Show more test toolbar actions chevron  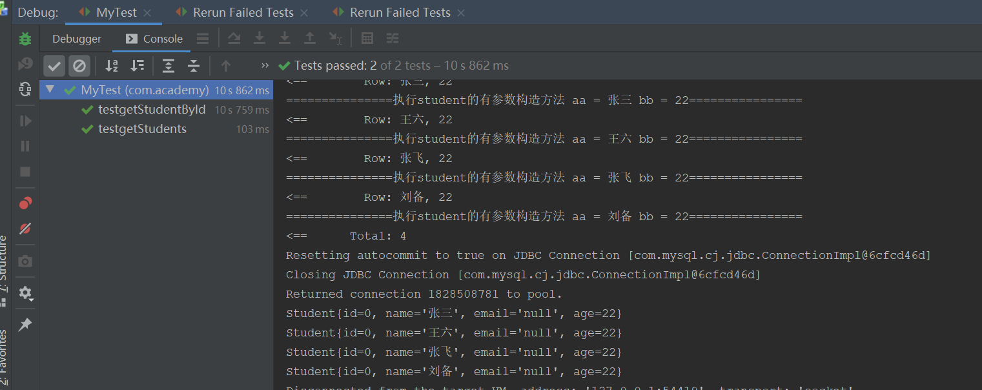click(265, 65)
